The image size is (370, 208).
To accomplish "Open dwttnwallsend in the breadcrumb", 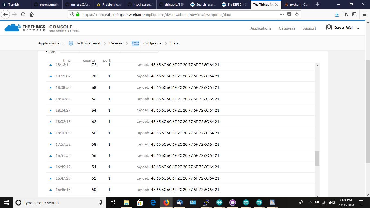I will [88, 43].
